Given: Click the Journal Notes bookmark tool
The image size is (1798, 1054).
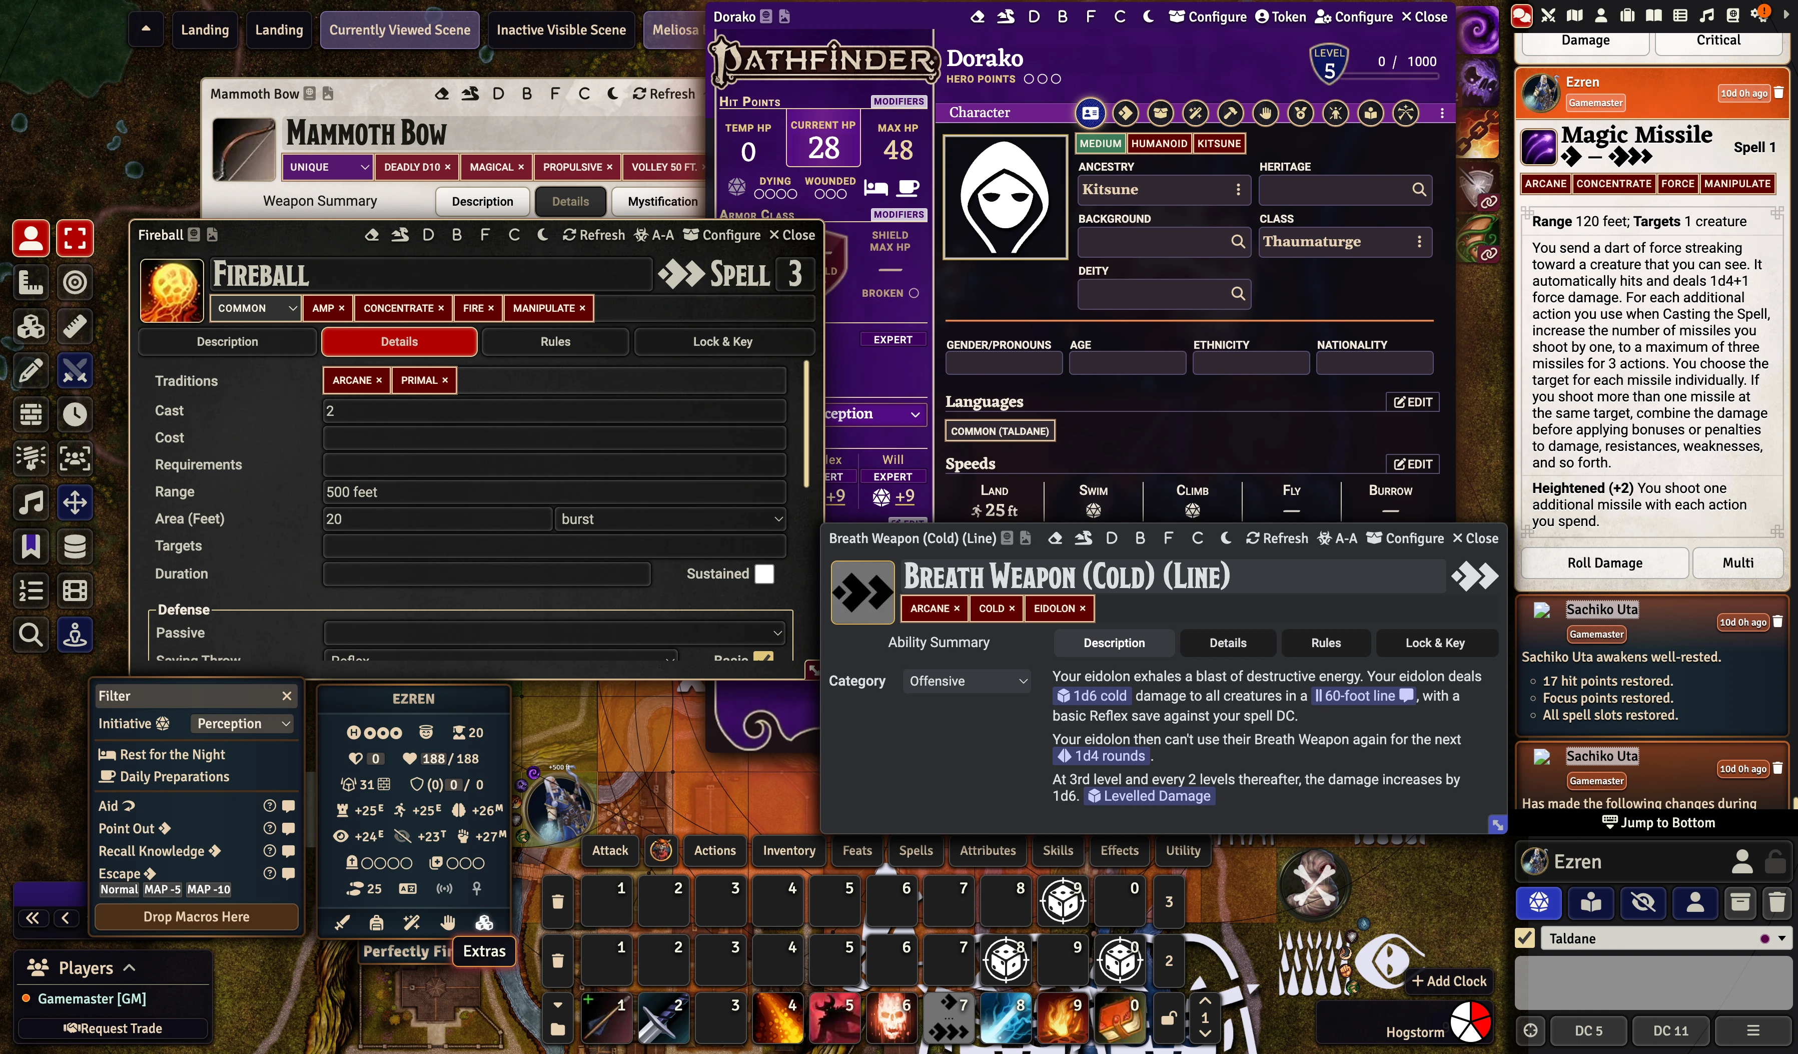Looking at the screenshot, I should pyautogui.click(x=31, y=546).
